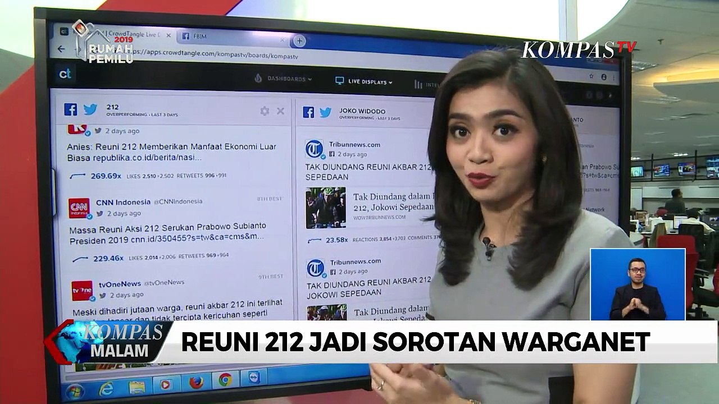Viewport: 719px width, 404px height.
Task: Expand the Live Displays dropdown
Action: (x=364, y=81)
